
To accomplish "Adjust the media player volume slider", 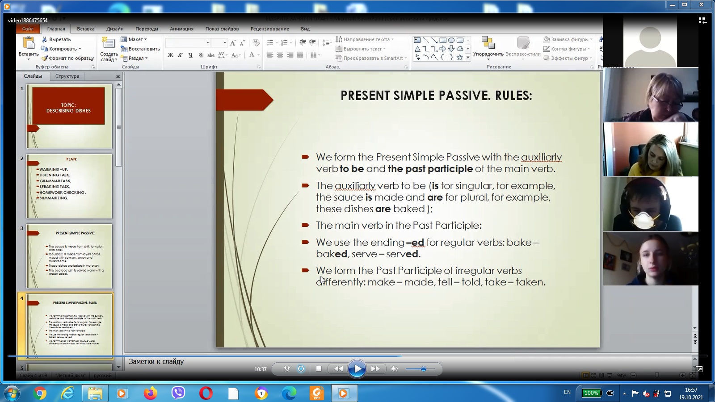I will pyautogui.click(x=423, y=369).
